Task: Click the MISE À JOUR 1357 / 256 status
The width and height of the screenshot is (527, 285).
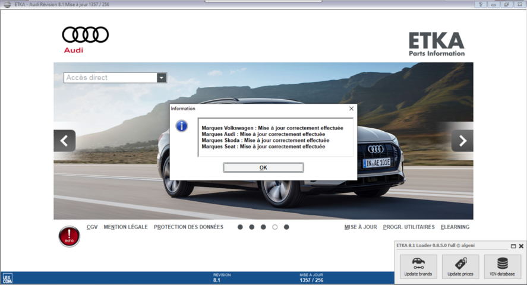Action: tap(311, 278)
